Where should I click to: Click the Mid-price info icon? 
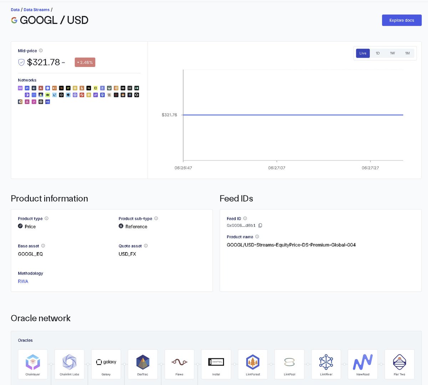(x=41, y=51)
